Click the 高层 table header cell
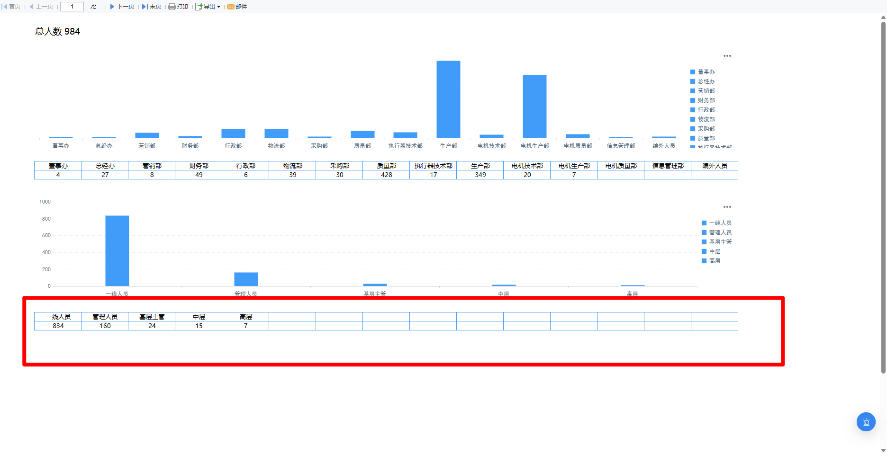 pos(245,317)
